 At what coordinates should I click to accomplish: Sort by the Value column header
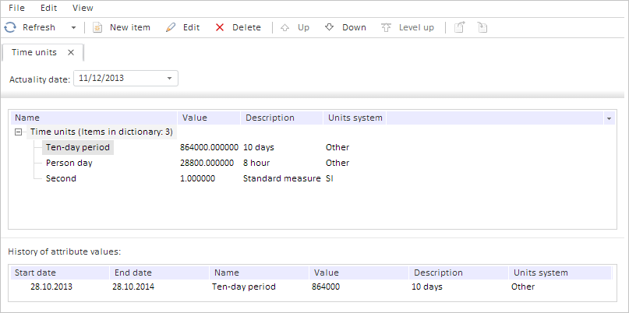(194, 118)
